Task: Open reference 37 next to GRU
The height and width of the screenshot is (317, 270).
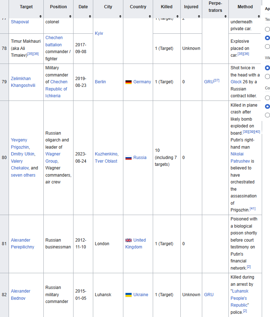Action: (x=217, y=80)
